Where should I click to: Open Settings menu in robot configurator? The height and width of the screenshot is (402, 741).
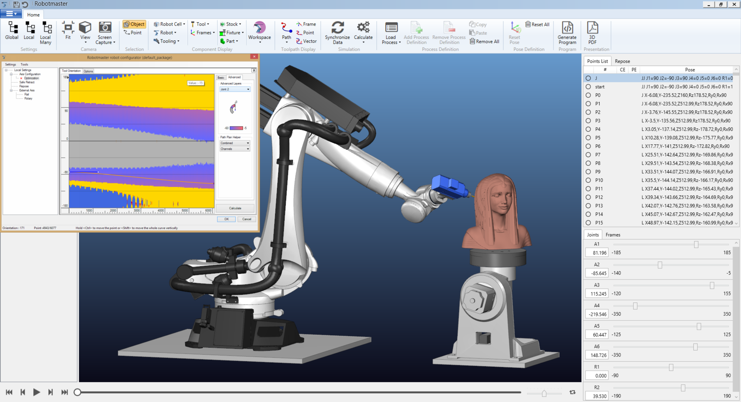point(10,64)
